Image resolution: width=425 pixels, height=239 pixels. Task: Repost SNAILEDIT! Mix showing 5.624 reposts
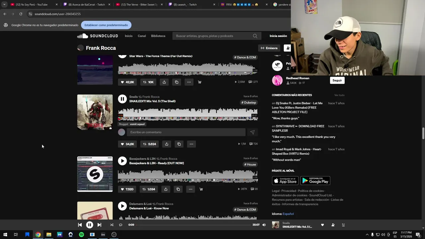point(149,144)
